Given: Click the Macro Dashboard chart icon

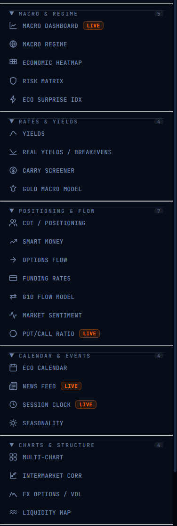Looking at the screenshot, I should pos(13,26).
